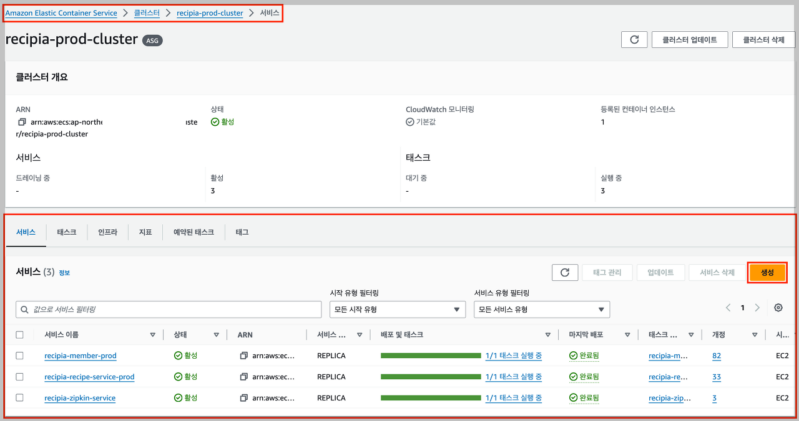The image size is (799, 421).
Task: Sort by 태스크 정의 column arrow
Action: (x=691, y=335)
